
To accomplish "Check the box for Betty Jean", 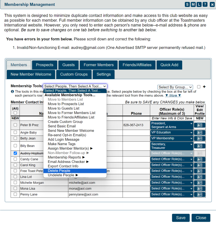I will [x=15, y=138].
